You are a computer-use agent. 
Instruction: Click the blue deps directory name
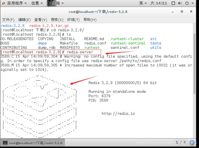coord(42,43)
